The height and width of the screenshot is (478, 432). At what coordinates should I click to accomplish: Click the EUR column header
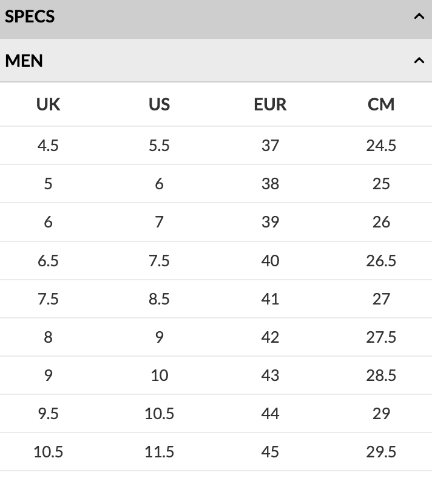point(270,104)
